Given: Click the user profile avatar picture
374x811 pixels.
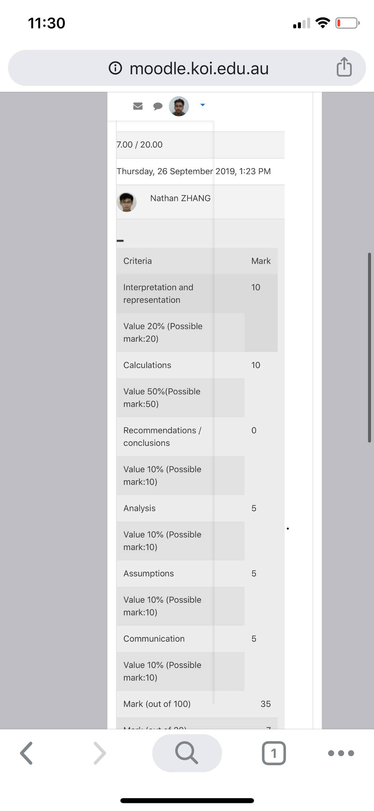Looking at the screenshot, I should coord(179,106).
